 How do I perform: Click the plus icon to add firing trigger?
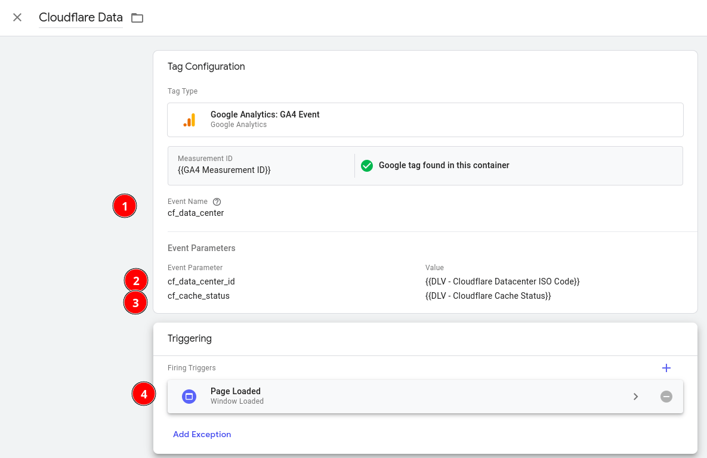click(666, 368)
